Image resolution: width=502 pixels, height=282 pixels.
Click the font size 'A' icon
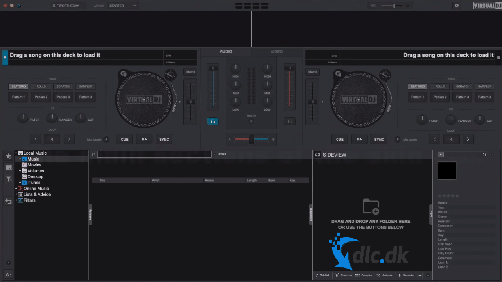point(8,274)
